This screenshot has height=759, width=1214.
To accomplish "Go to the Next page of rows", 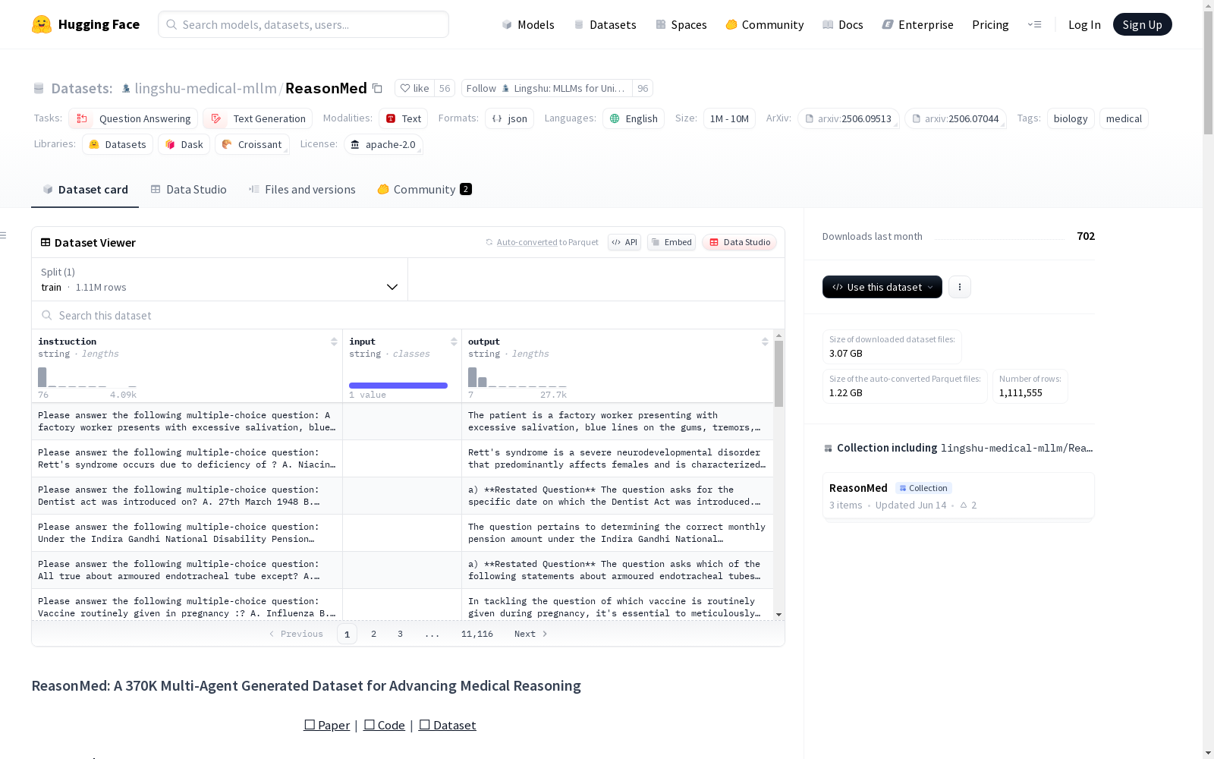I will [530, 634].
